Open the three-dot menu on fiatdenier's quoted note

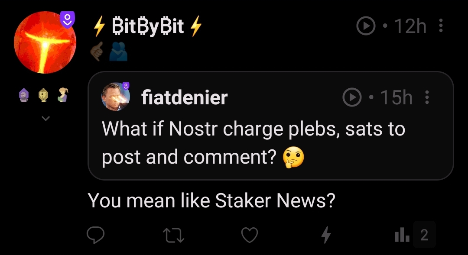coord(427,97)
